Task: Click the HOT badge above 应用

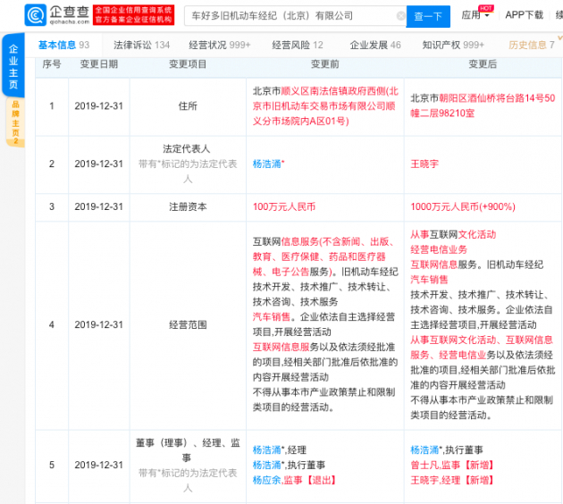Action: [x=486, y=8]
